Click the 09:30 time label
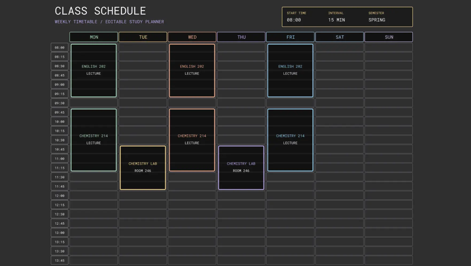Screen dimensions: 471x266 point(60,103)
